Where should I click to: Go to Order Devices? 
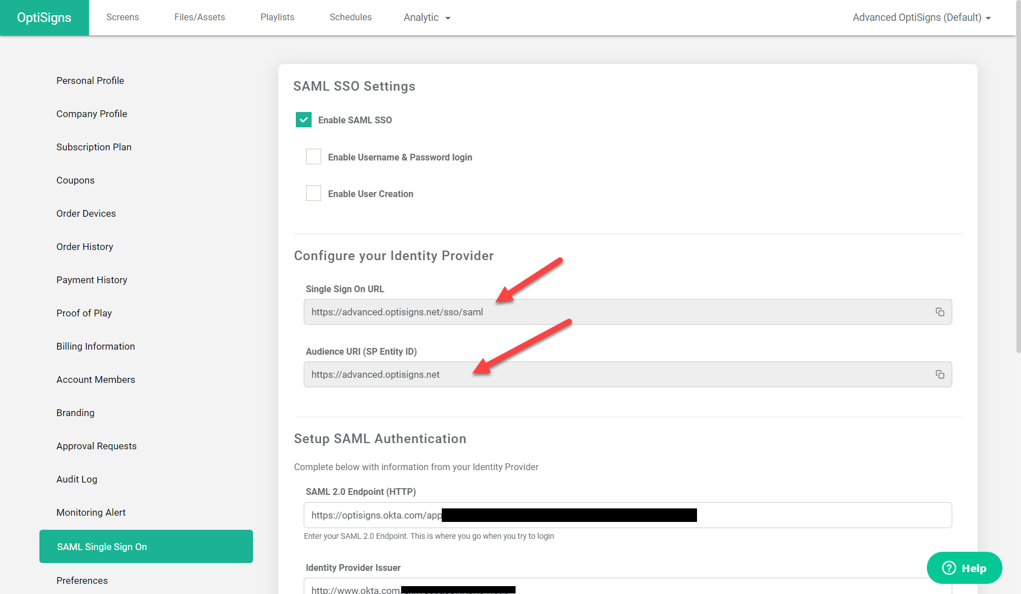click(86, 213)
